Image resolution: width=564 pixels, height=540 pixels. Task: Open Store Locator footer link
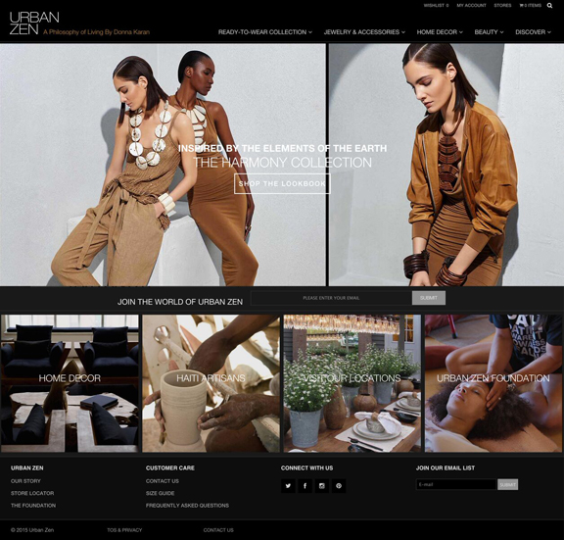click(32, 493)
